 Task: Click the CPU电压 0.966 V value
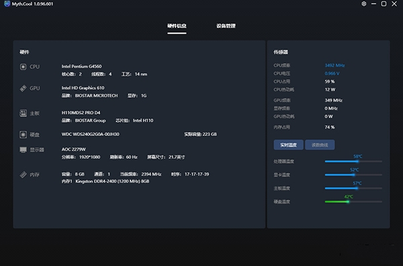point(332,74)
